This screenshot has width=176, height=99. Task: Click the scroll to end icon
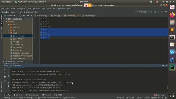pos(9,79)
